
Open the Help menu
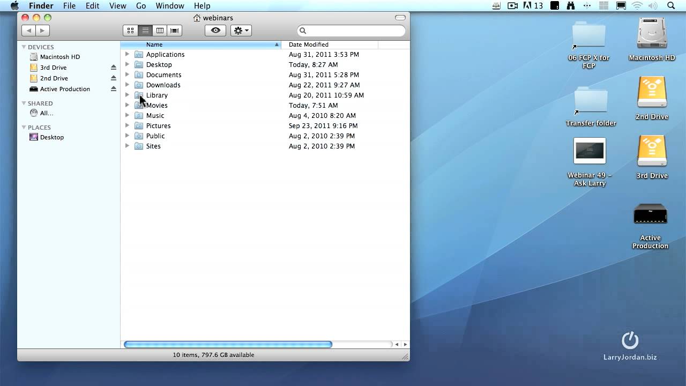point(202,6)
